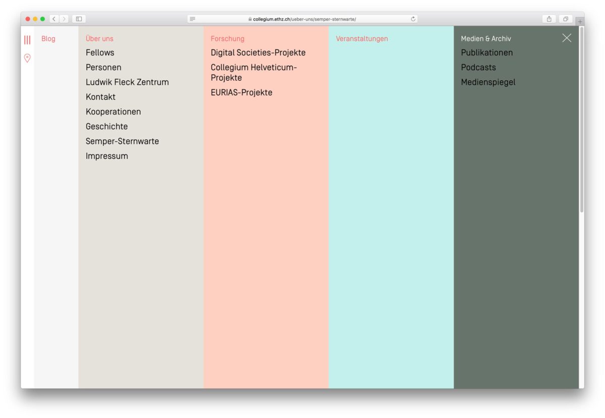Click the Reader view icon in the address bar
Image resolution: width=605 pixels, height=418 pixels.
point(193,19)
